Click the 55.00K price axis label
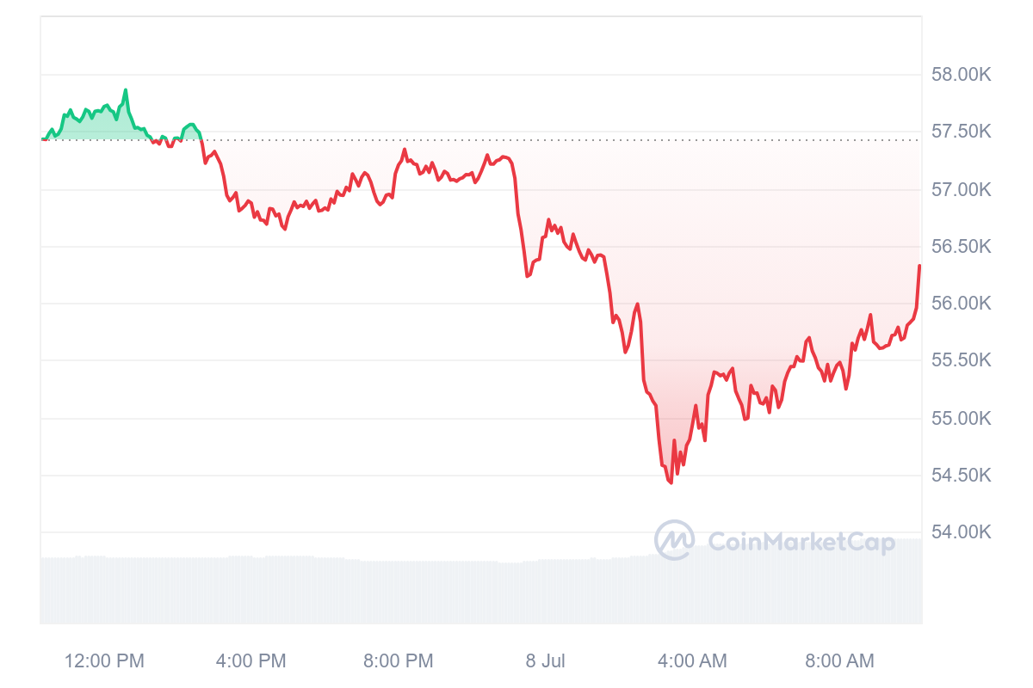This screenshot has width=1033, height=688. (x=962, y=419)
